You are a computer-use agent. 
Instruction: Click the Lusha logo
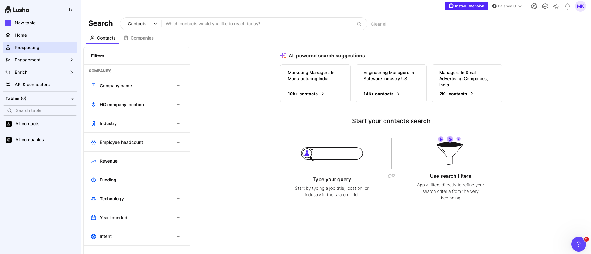17,10
